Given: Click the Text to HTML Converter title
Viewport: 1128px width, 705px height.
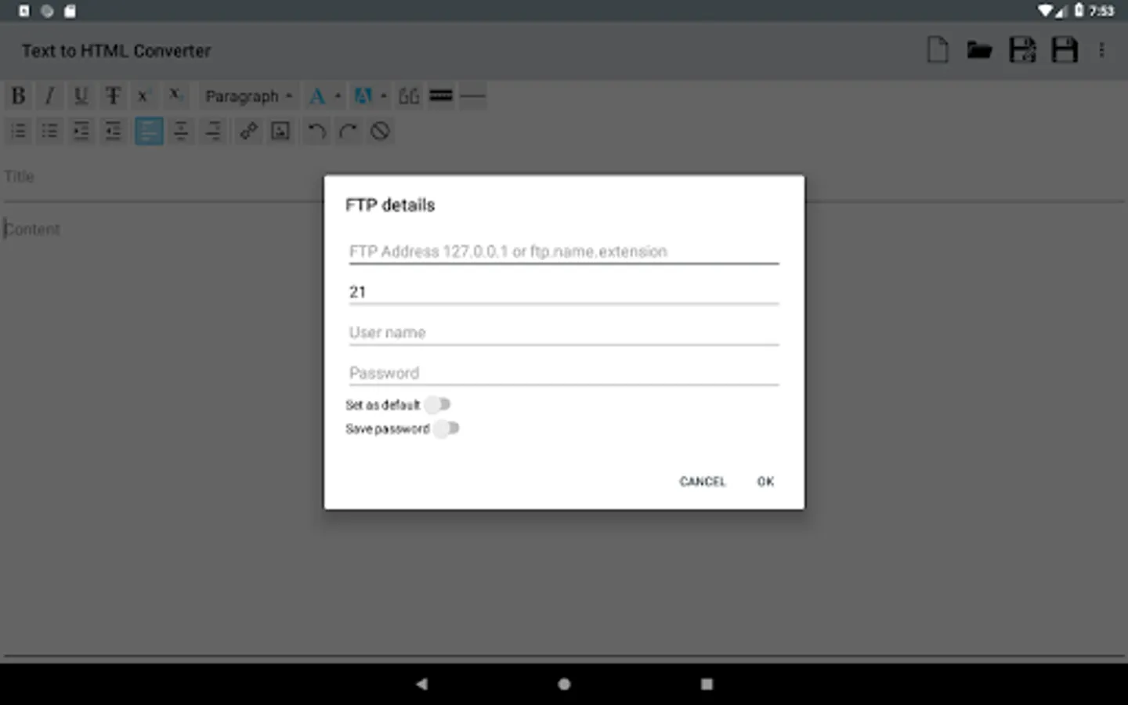Looking at the screenshot, I should pyautogui.click(x=116, y=51).
